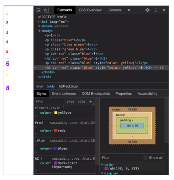Image resolution: width=174 pixels, height=180 pixels.
Task: Click the purple heading 8 on page
Action: (8, 88)
